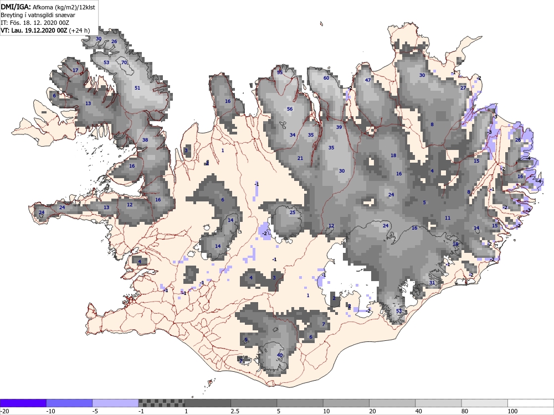The width and height of the screenshot is (554, 415).
Task: Click the legend label '-20'
Action: click(x=4, y=411)
